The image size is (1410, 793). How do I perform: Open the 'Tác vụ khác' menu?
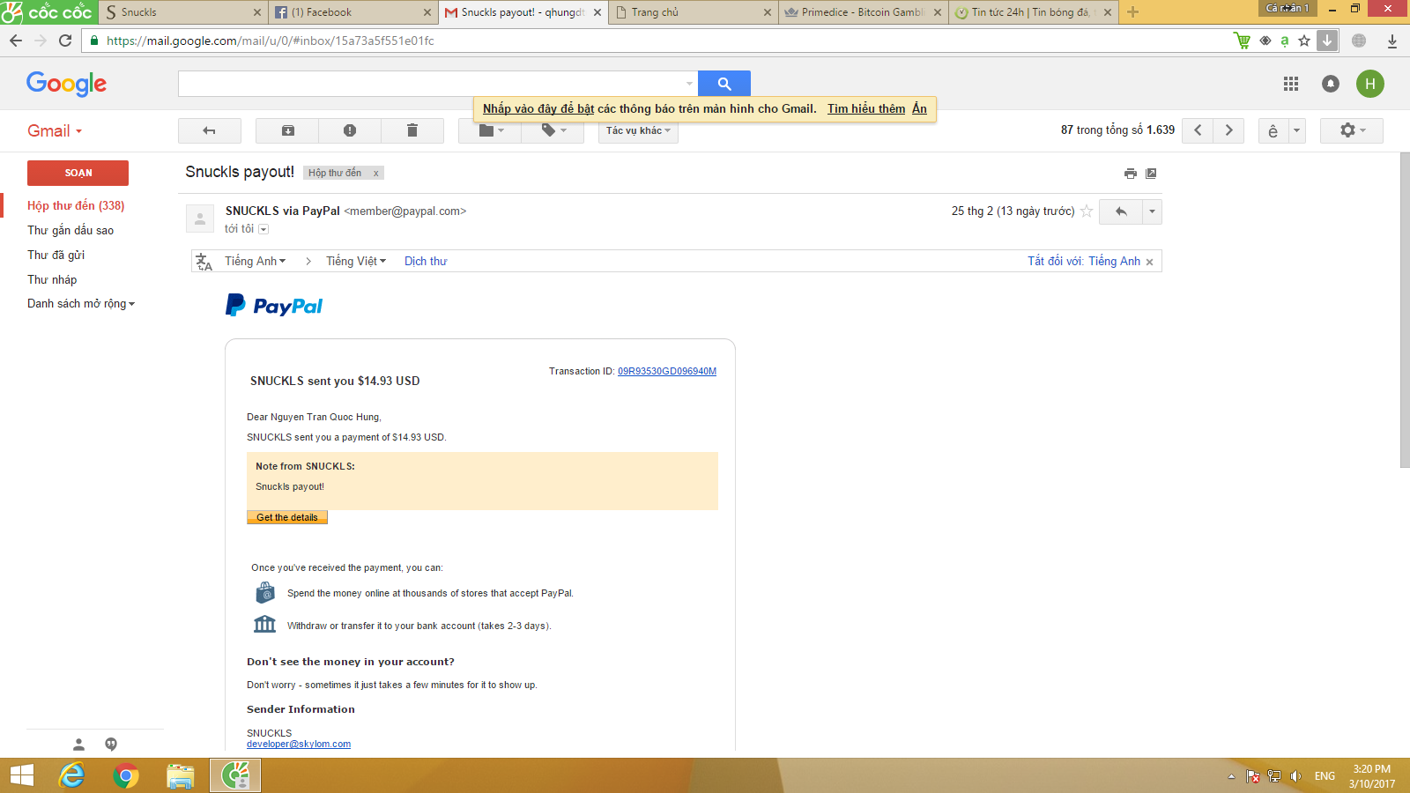pyautogui.click(x=638, y=130)
